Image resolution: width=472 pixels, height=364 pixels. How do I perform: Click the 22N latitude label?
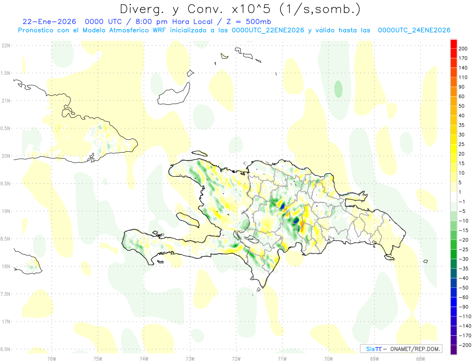pos(6,45)
